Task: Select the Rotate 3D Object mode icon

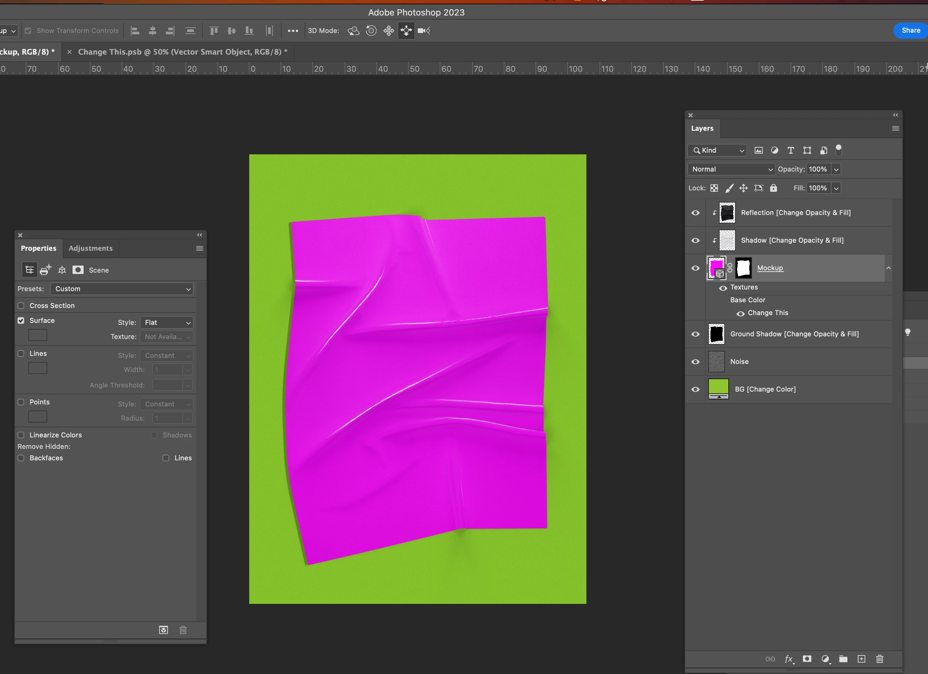Action: click(x=353, y=31)
